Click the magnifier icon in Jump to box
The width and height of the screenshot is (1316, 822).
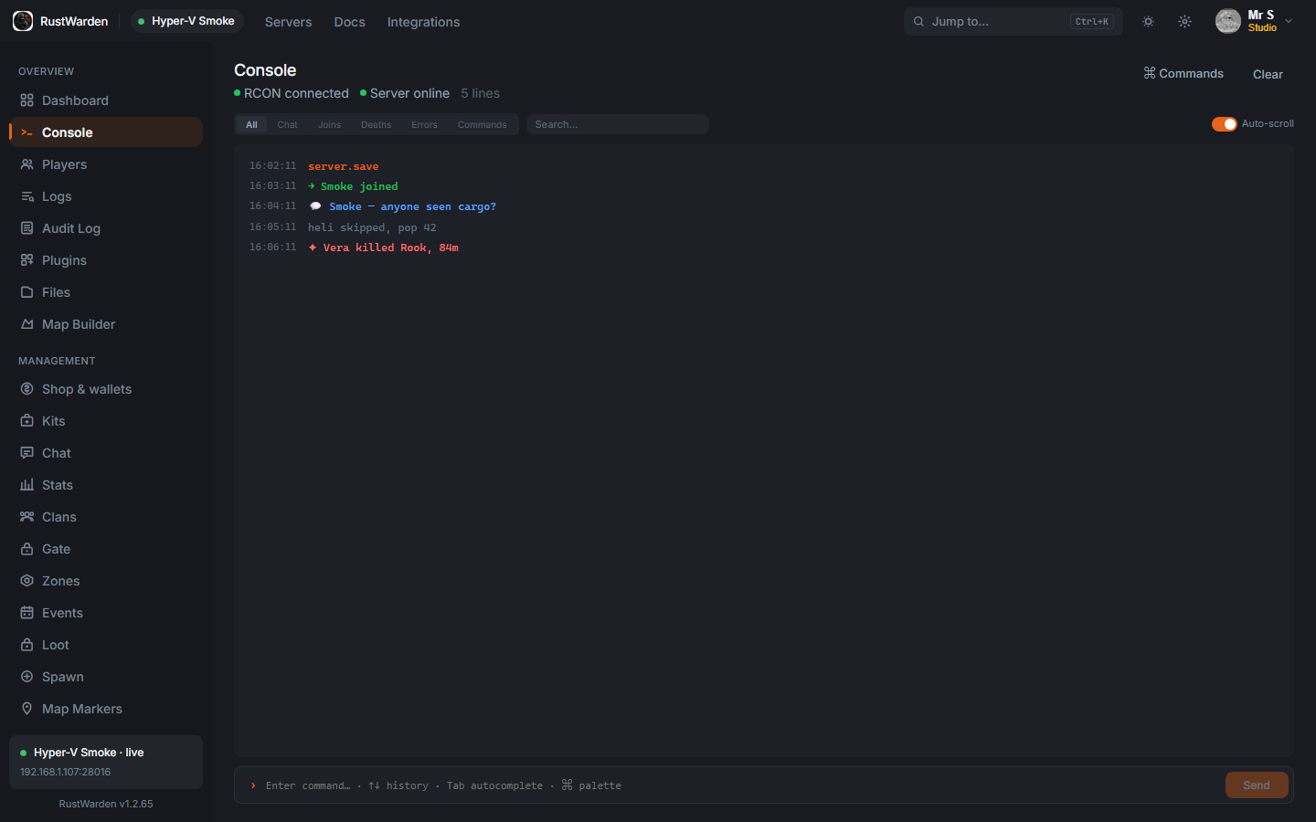[918, 21]
